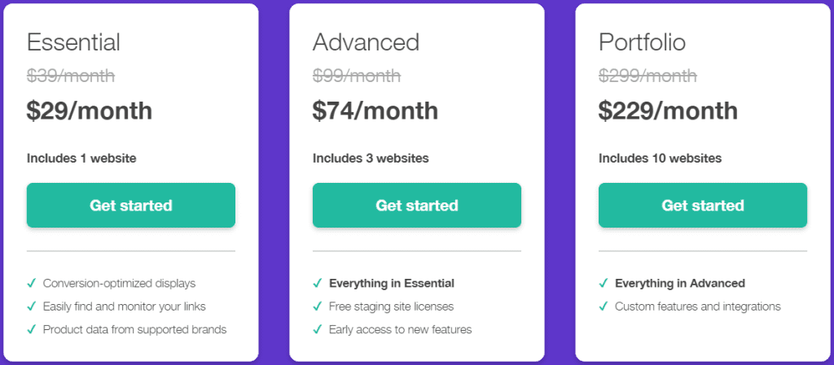This screenshot has height=365, width=834.
Task: Click the $229/month price text
Action: click(x=668, y=111)
